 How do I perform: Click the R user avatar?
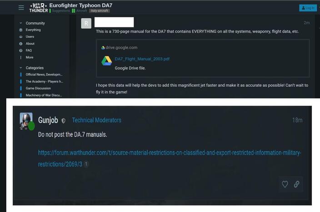(86, 24)
